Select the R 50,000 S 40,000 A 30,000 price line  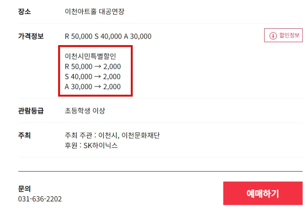coord(108,36)
